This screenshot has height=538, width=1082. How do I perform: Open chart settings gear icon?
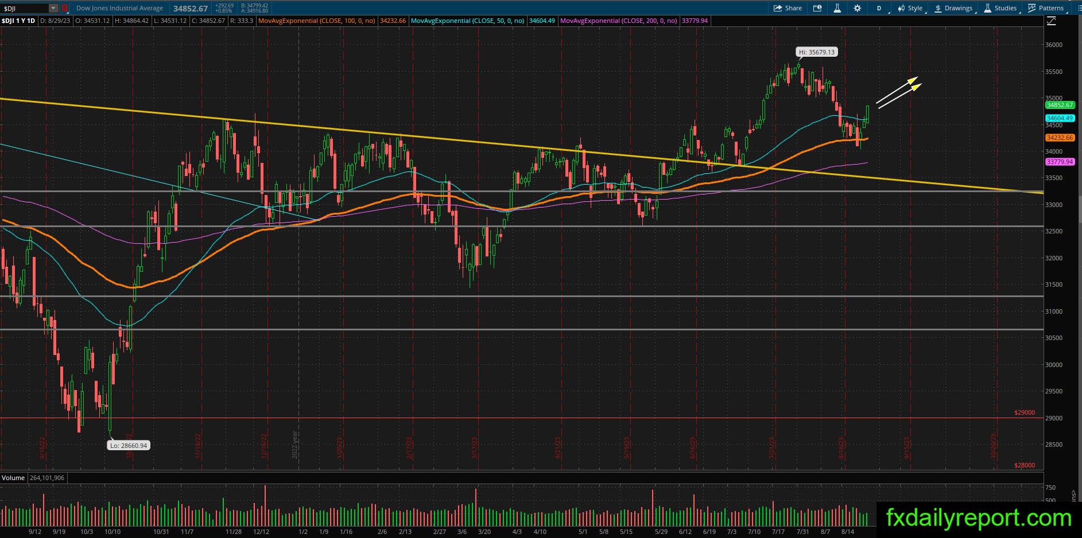click(x=857, y=8)
